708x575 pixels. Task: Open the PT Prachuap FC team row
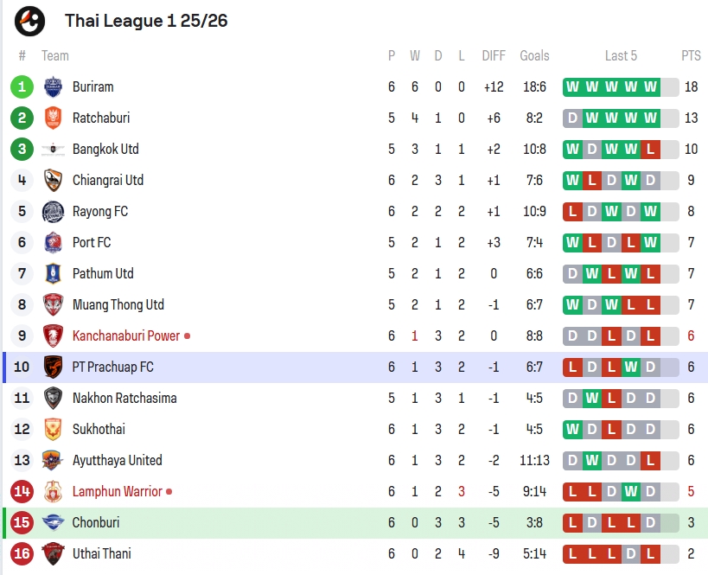pyautogui.click(x=355, y=367)
